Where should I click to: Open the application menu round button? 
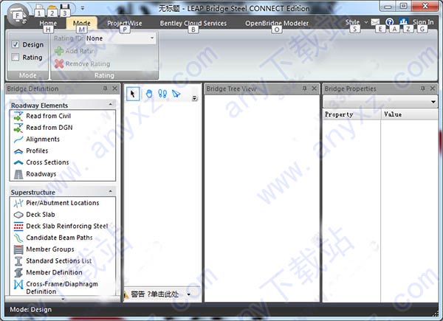click(x=18, y=15)
